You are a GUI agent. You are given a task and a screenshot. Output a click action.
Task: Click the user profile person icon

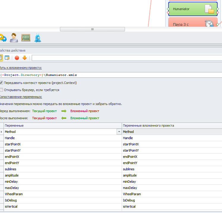pos(14,38)
